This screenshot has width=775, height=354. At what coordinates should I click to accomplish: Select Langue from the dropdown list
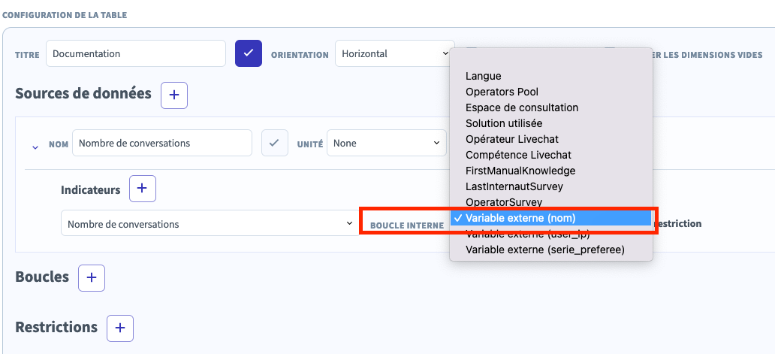483,76
